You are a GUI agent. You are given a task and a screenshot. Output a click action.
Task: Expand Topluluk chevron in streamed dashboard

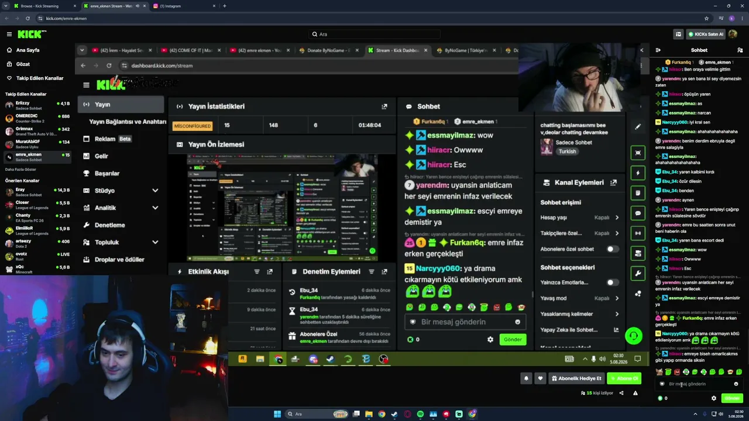click(155, 242)
